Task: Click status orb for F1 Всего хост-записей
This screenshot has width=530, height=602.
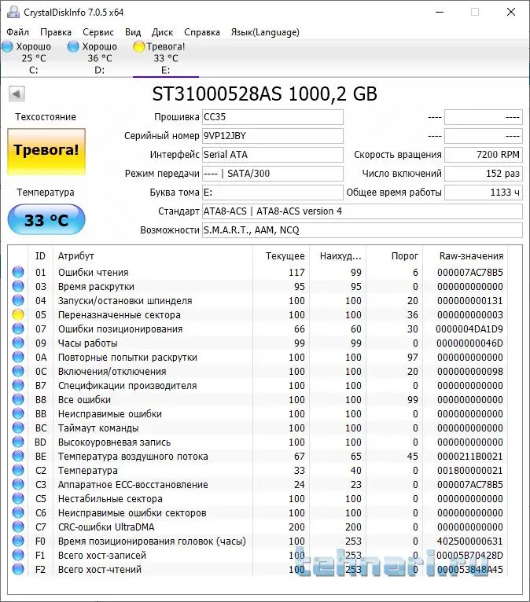Action: pyautogui.click(x=18, y=555)
